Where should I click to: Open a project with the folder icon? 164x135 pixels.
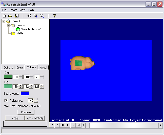(10, 16)
